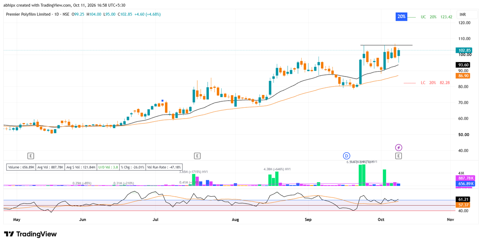
Task: Click the purple lightning bolt event icon
Action: coord(398,147)
